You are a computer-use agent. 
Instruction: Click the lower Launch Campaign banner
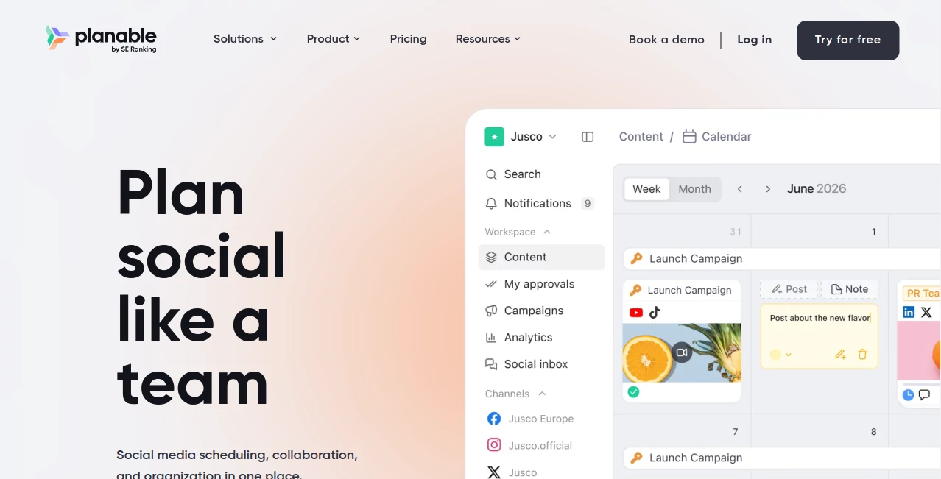tap(782, 458)
